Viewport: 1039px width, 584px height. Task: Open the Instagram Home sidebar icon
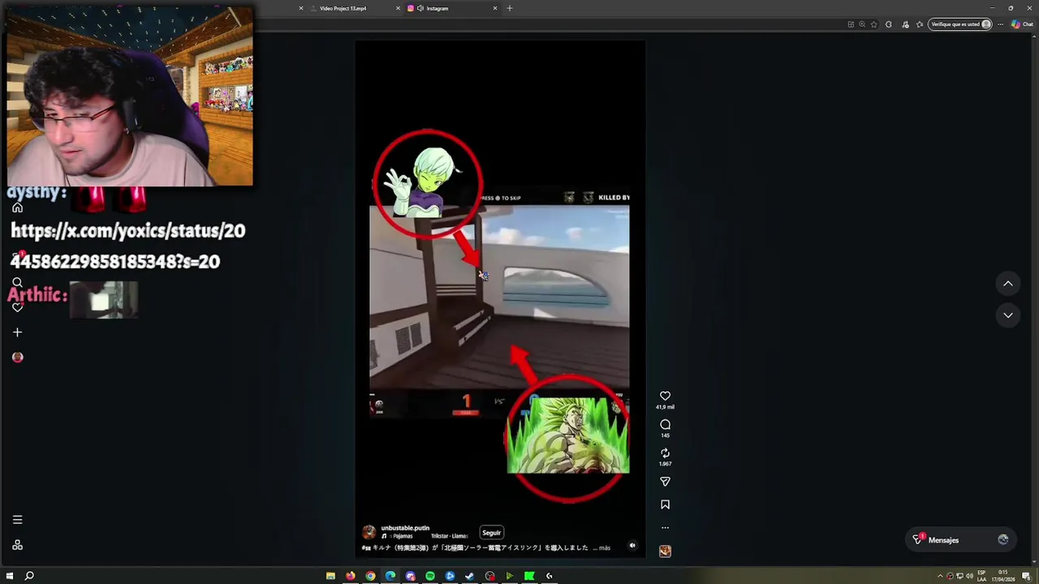17,208
